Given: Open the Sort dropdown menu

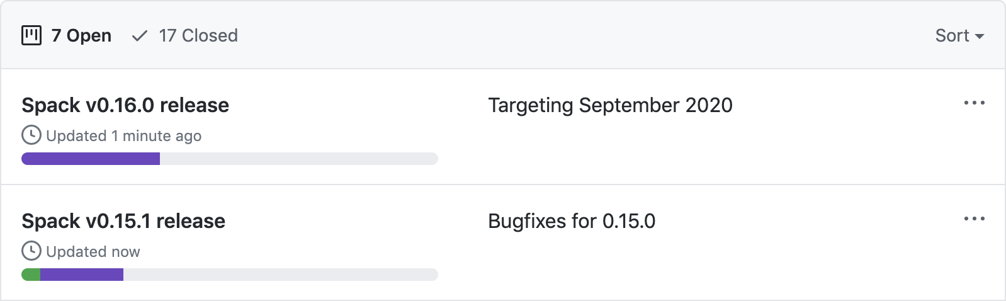Looking at the screenshot, I should [959, 35].
